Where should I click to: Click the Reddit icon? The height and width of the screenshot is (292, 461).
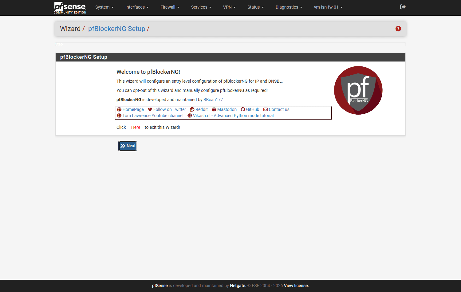click(x=192, y=109)
